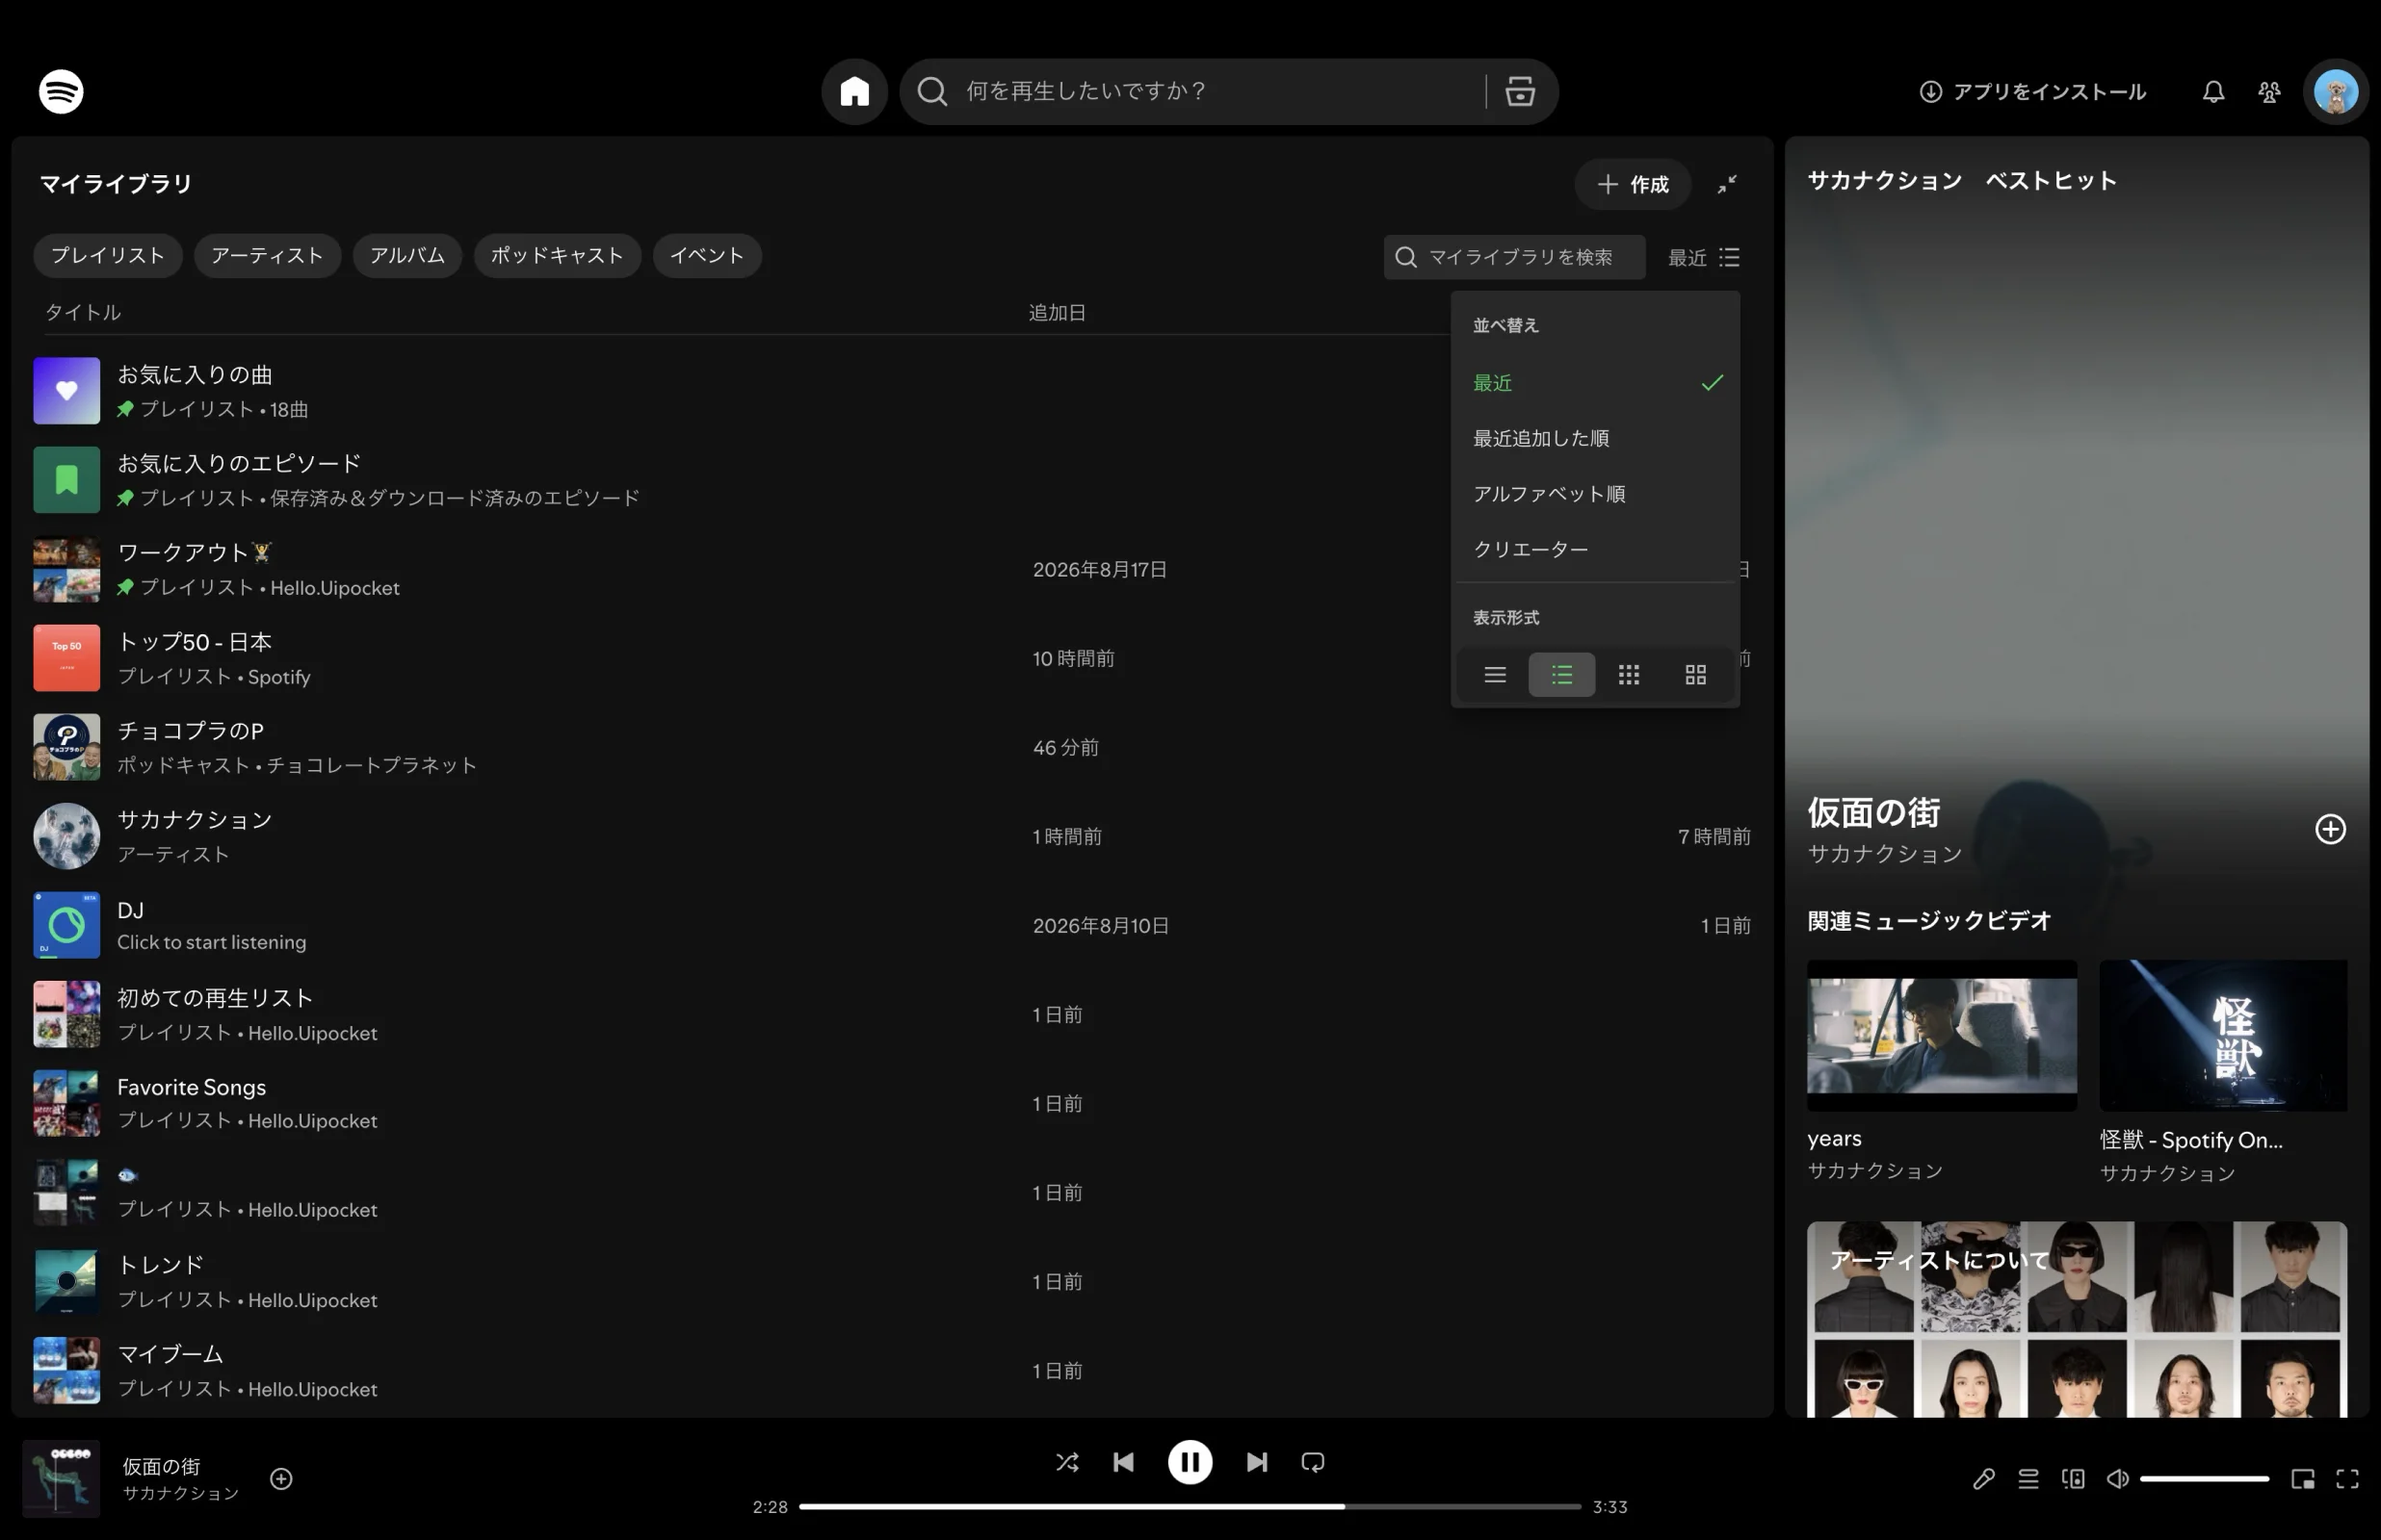Open マイブーム playlist
This screenshot has width=2381, height=1540.
tap(892, 1370)
